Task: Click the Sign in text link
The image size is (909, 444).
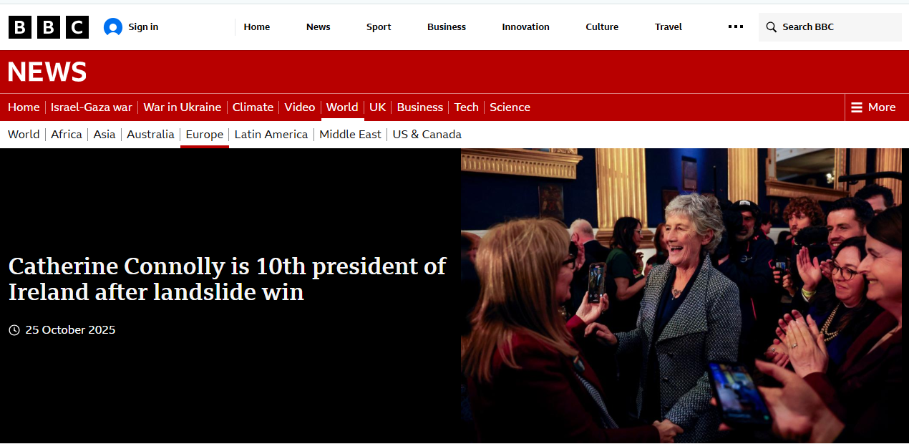Action: coord(143,27)
